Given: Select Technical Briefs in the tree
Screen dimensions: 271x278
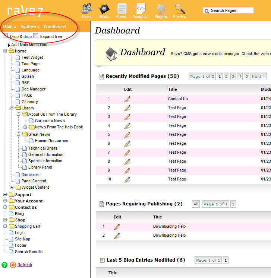Looking at the screenshot, I should coord(43,148).
